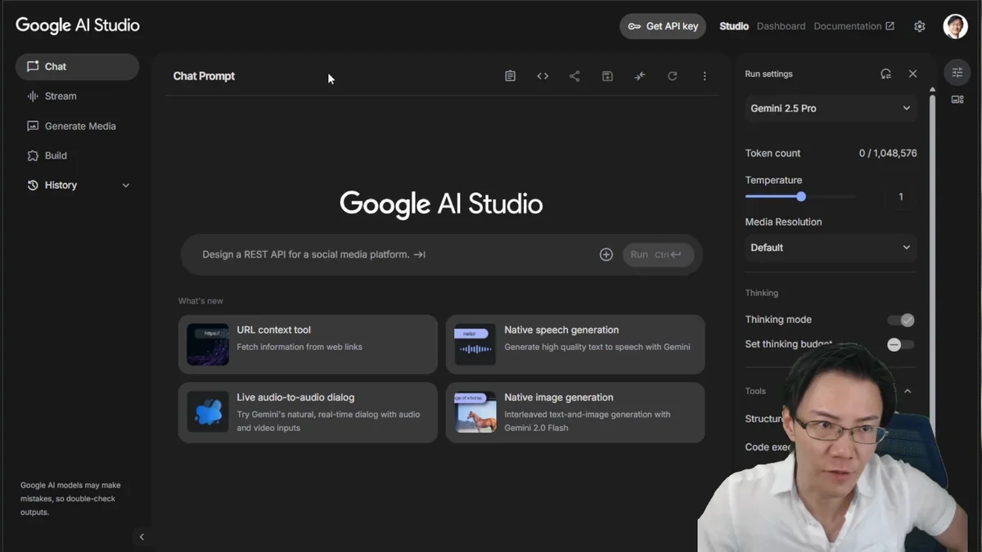Click the Get API key button

coord(663,26)
